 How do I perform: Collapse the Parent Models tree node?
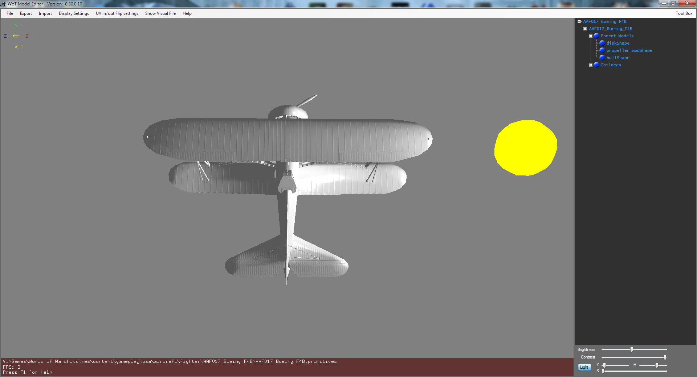click(591, 36)
